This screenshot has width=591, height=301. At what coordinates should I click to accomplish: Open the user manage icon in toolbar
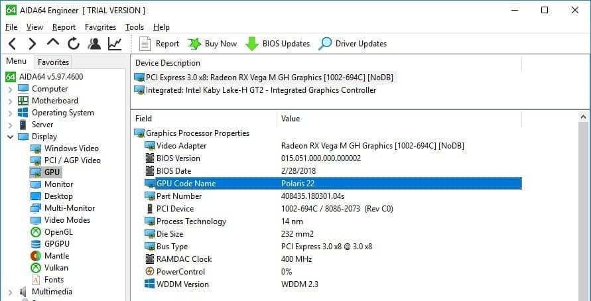pyautogui.click(x=94, y=44)
